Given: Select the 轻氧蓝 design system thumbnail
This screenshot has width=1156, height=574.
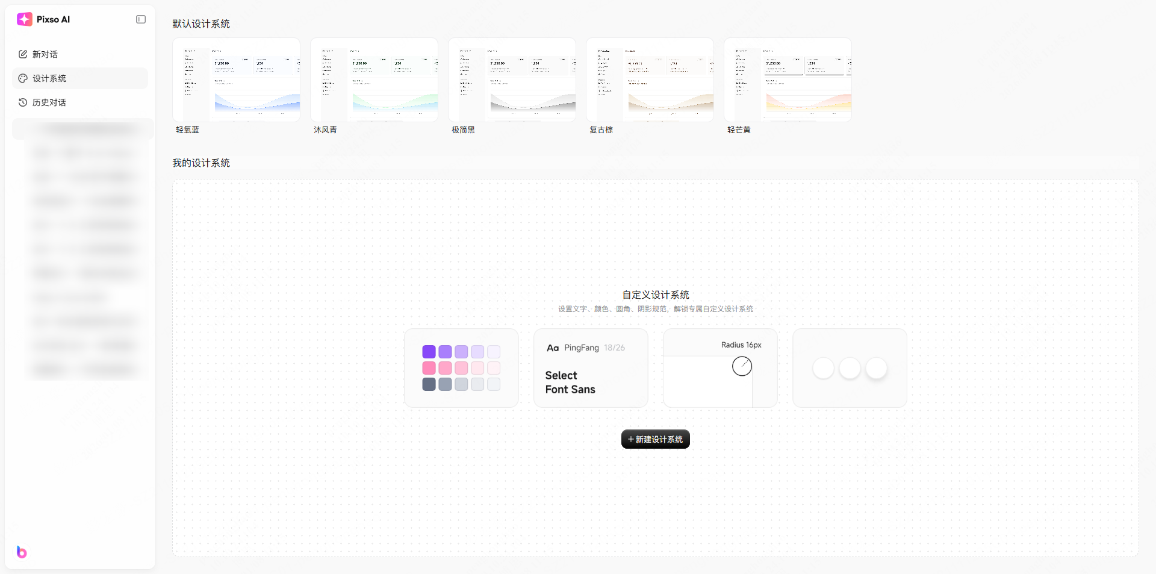Looking at the screenshot, I should (237, 80).
